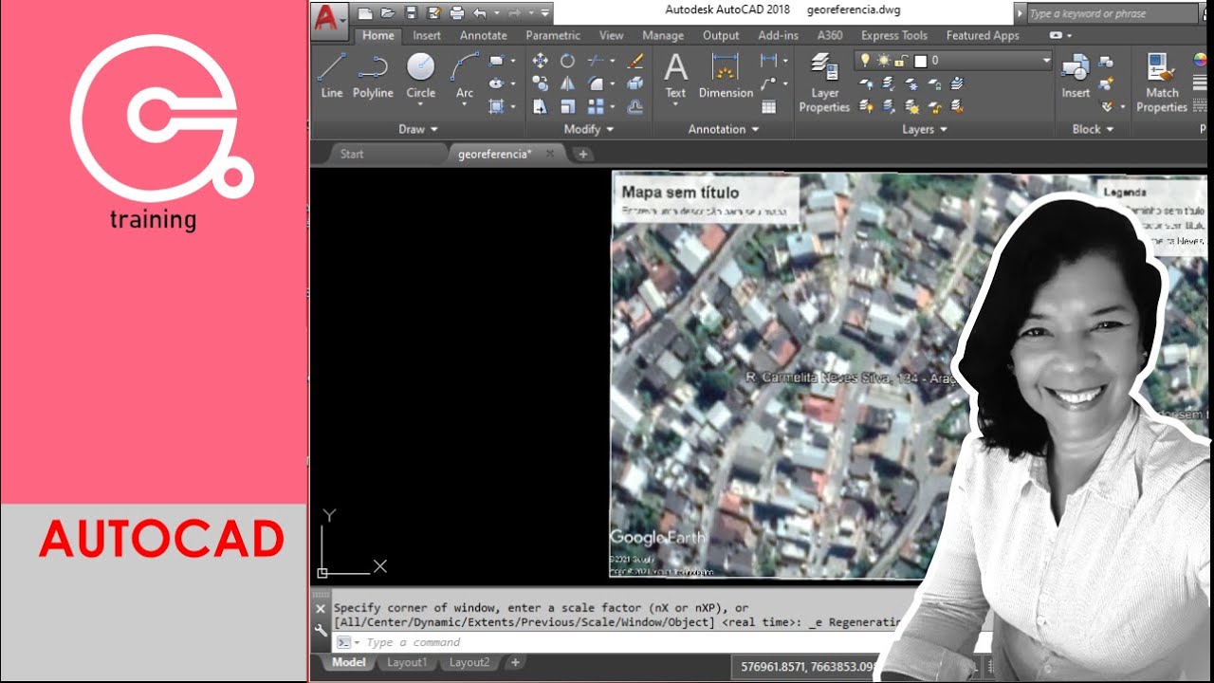
Task: Activate the Offset tool
Action: coord(635,106)
